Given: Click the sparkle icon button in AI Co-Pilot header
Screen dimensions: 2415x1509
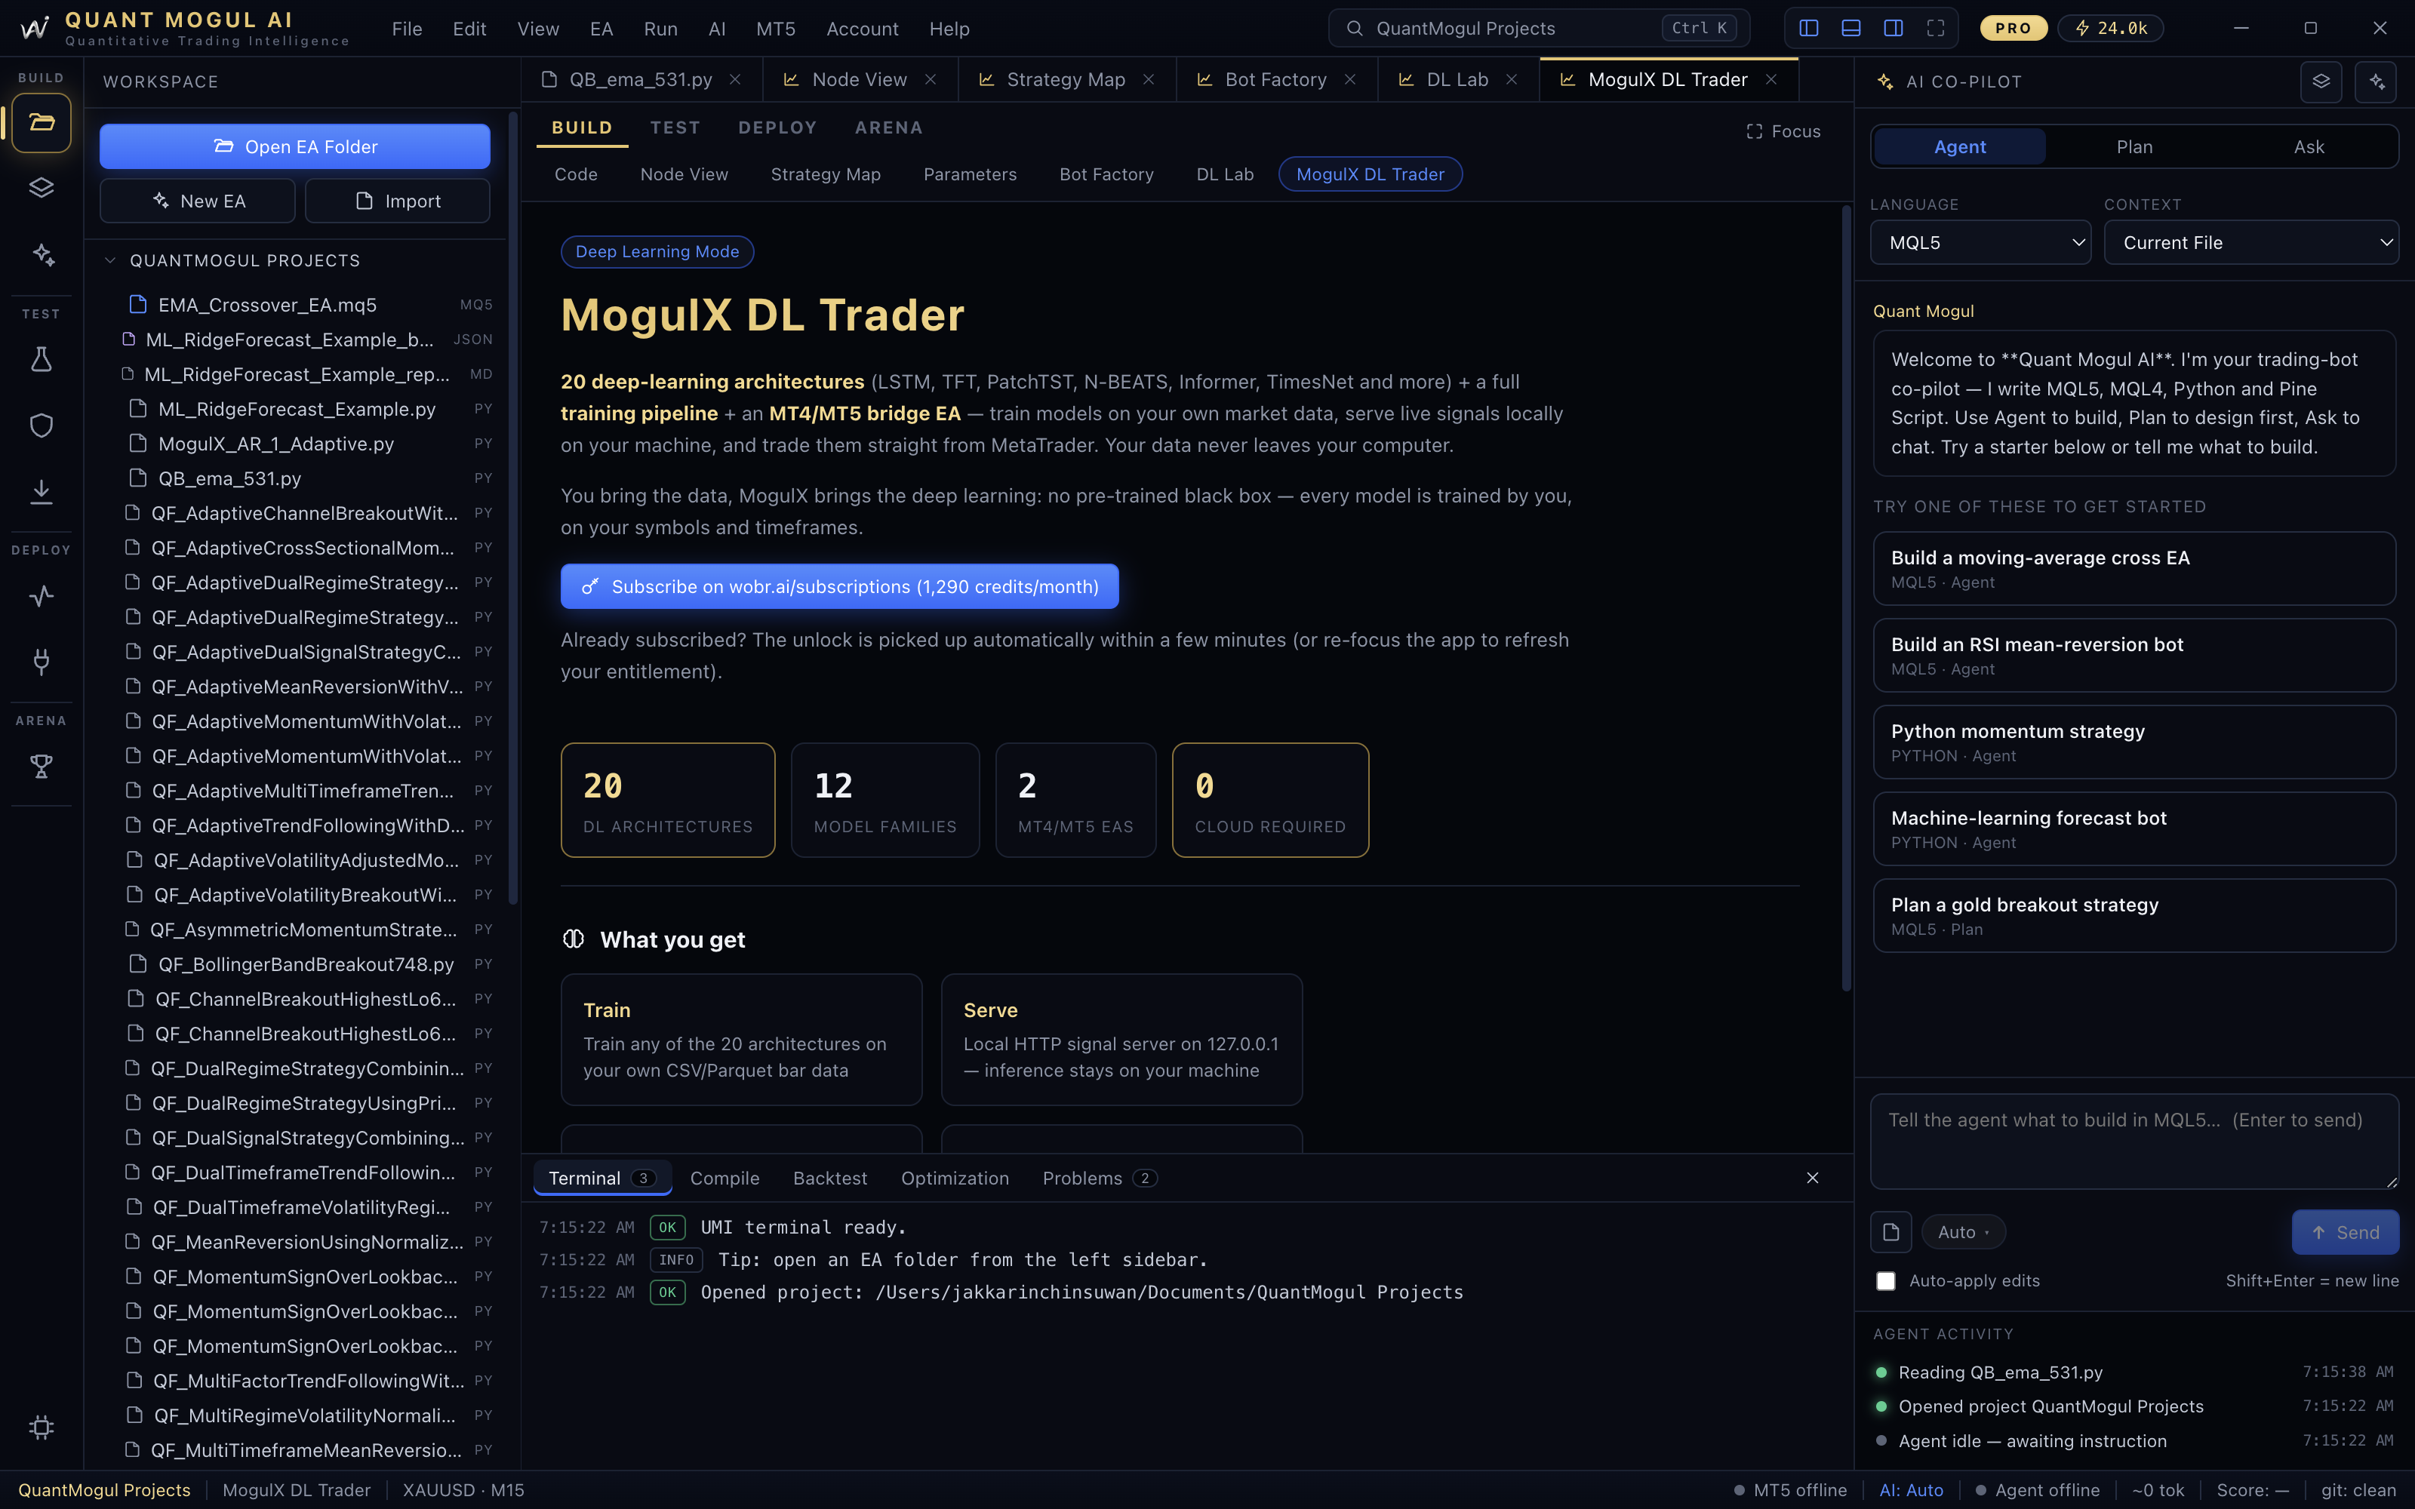Looking at the screenshot, I should pos(2376,81).
